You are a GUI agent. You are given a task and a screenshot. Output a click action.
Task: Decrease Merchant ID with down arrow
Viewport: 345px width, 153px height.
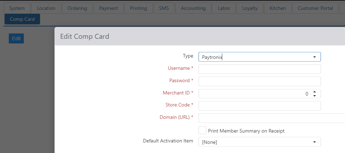point(315,96)
